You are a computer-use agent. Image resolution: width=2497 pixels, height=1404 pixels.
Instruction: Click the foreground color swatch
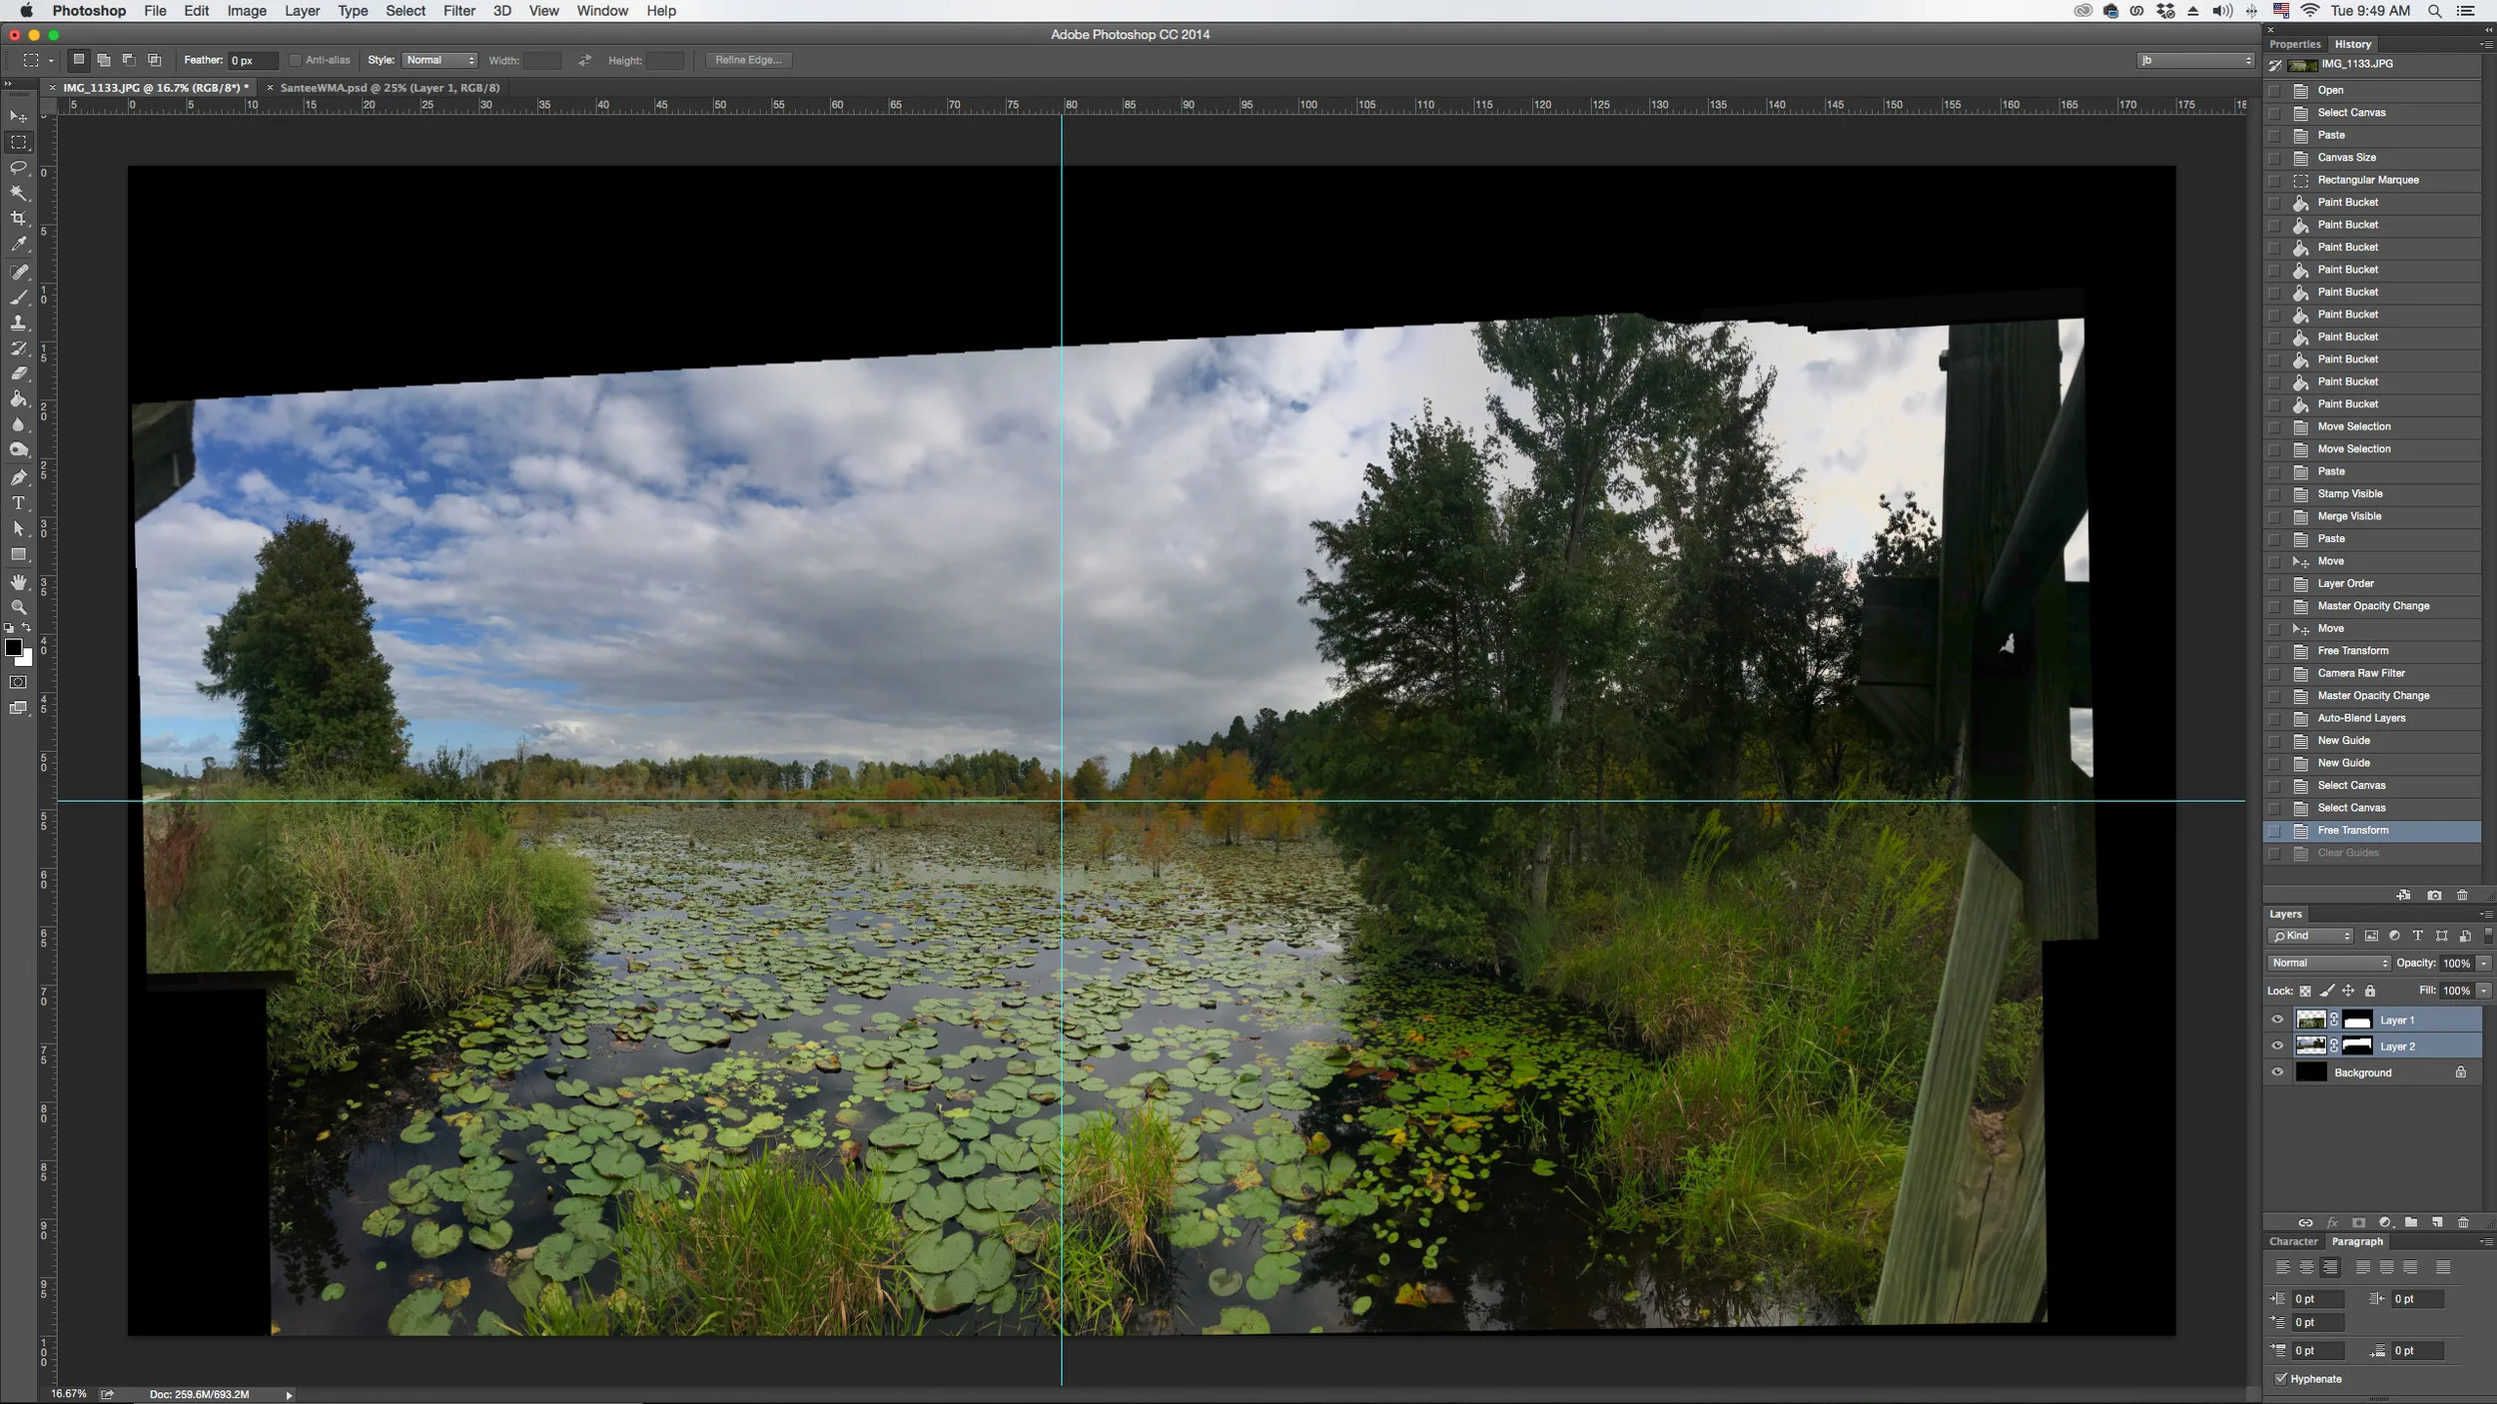(x=13, y=648)
